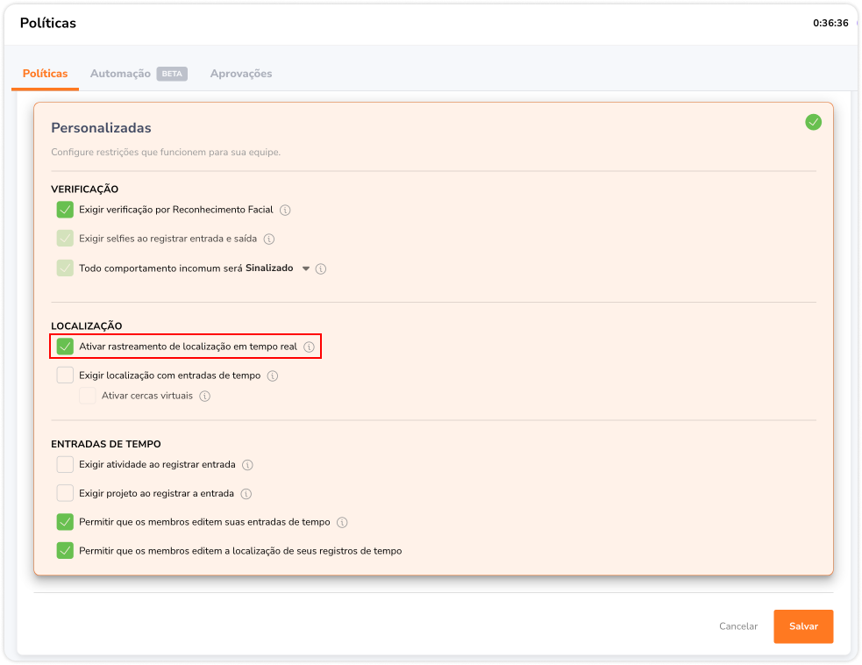Expand the Sinalizado behavior dropdown
Screen dimensions: 862x665
(306, 268)
